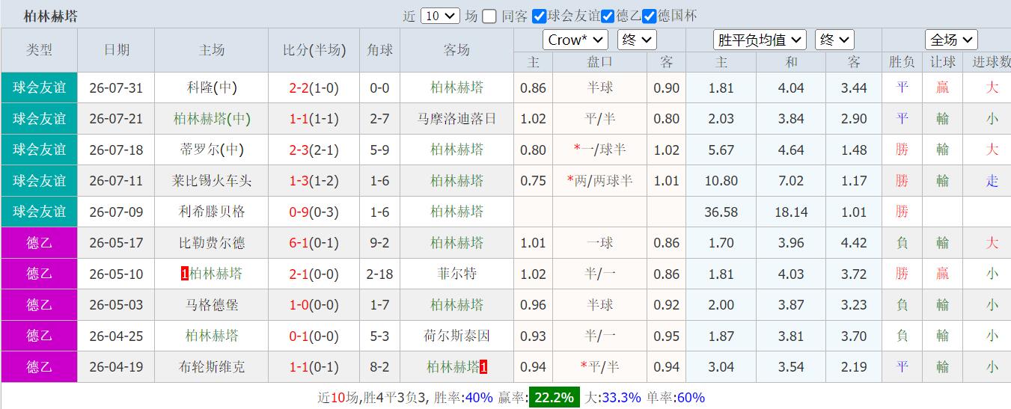Open home team 莱比锡火车头

tap(212, 180)
